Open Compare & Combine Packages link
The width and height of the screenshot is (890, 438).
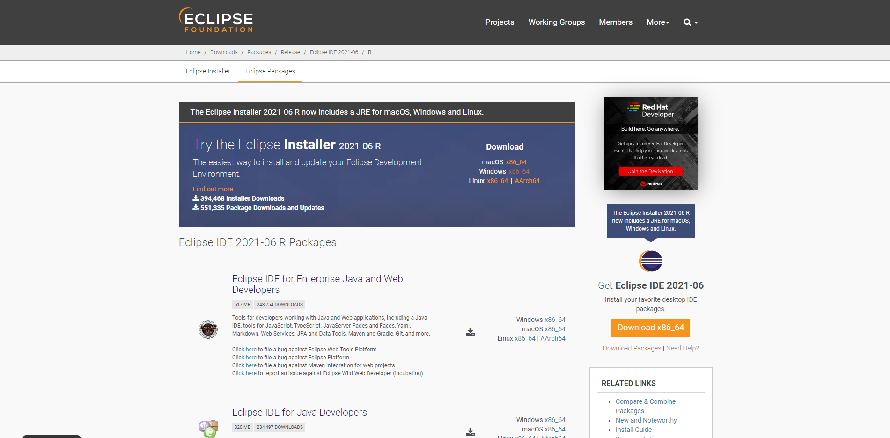pos(646,406)
